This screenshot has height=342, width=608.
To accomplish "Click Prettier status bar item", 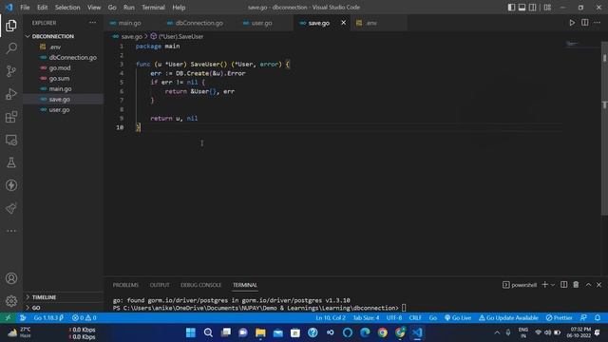I will click(x=560, y=318).
